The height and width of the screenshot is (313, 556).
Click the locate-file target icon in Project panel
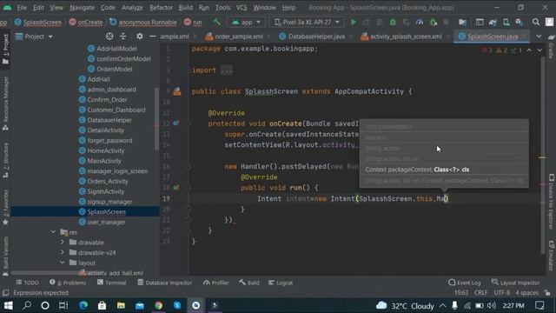click(x=109, y=37)
